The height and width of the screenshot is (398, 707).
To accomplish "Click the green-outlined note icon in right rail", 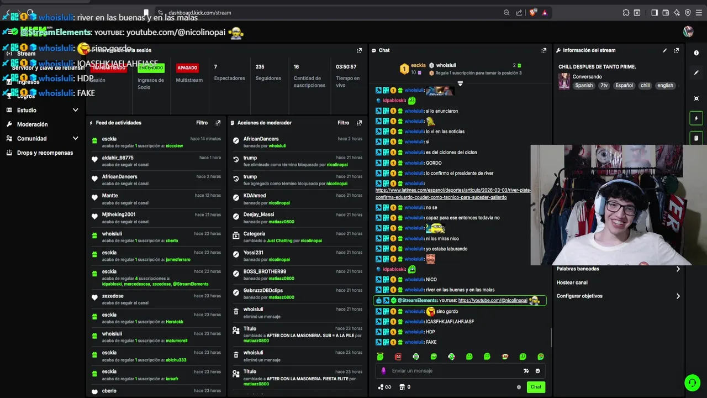I will [696, 138].
